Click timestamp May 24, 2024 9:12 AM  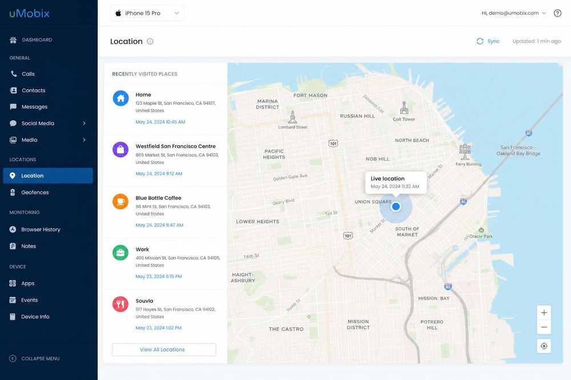pyautogui.click(x=159, y=174)
